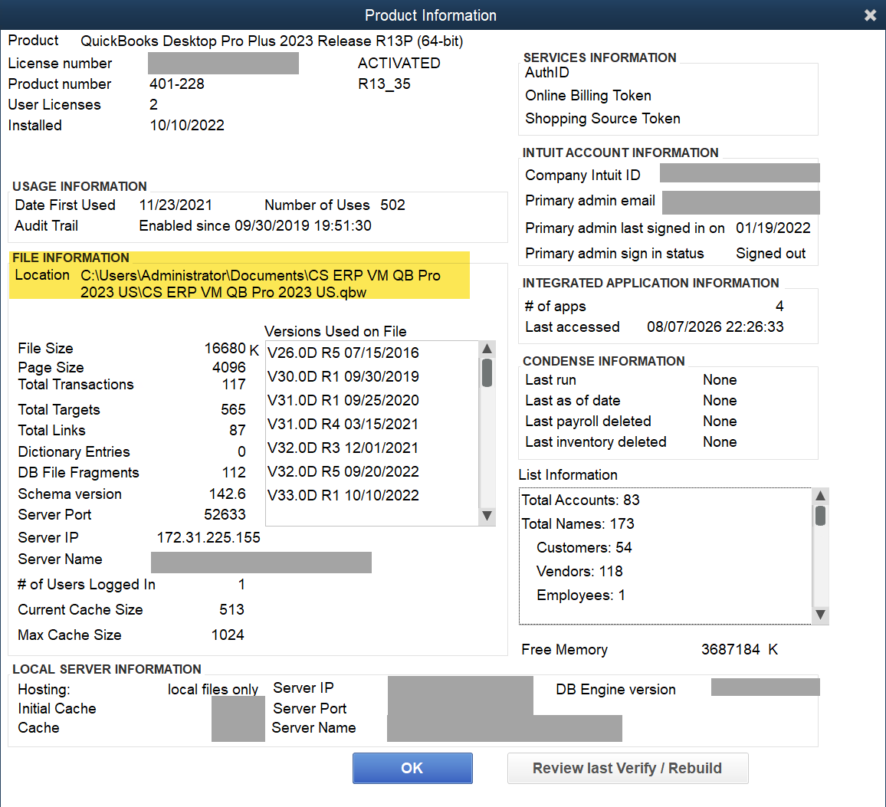Click Last accessed timestamp 08/07/2026 22:26:33

click(x=715, y=326)
